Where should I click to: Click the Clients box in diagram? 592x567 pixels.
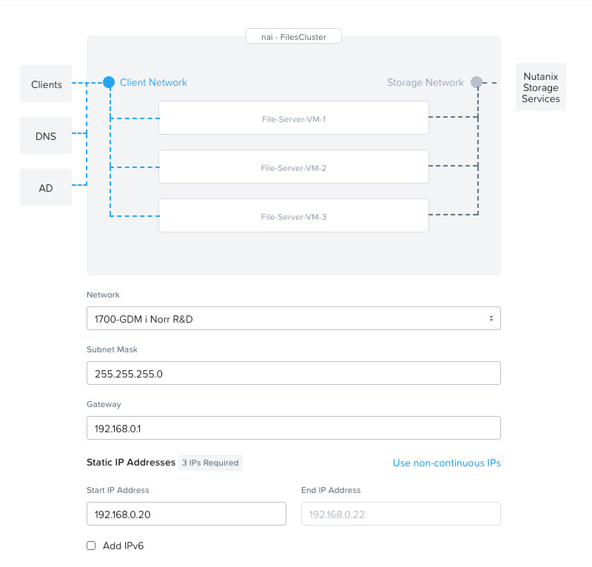(46, 84)
